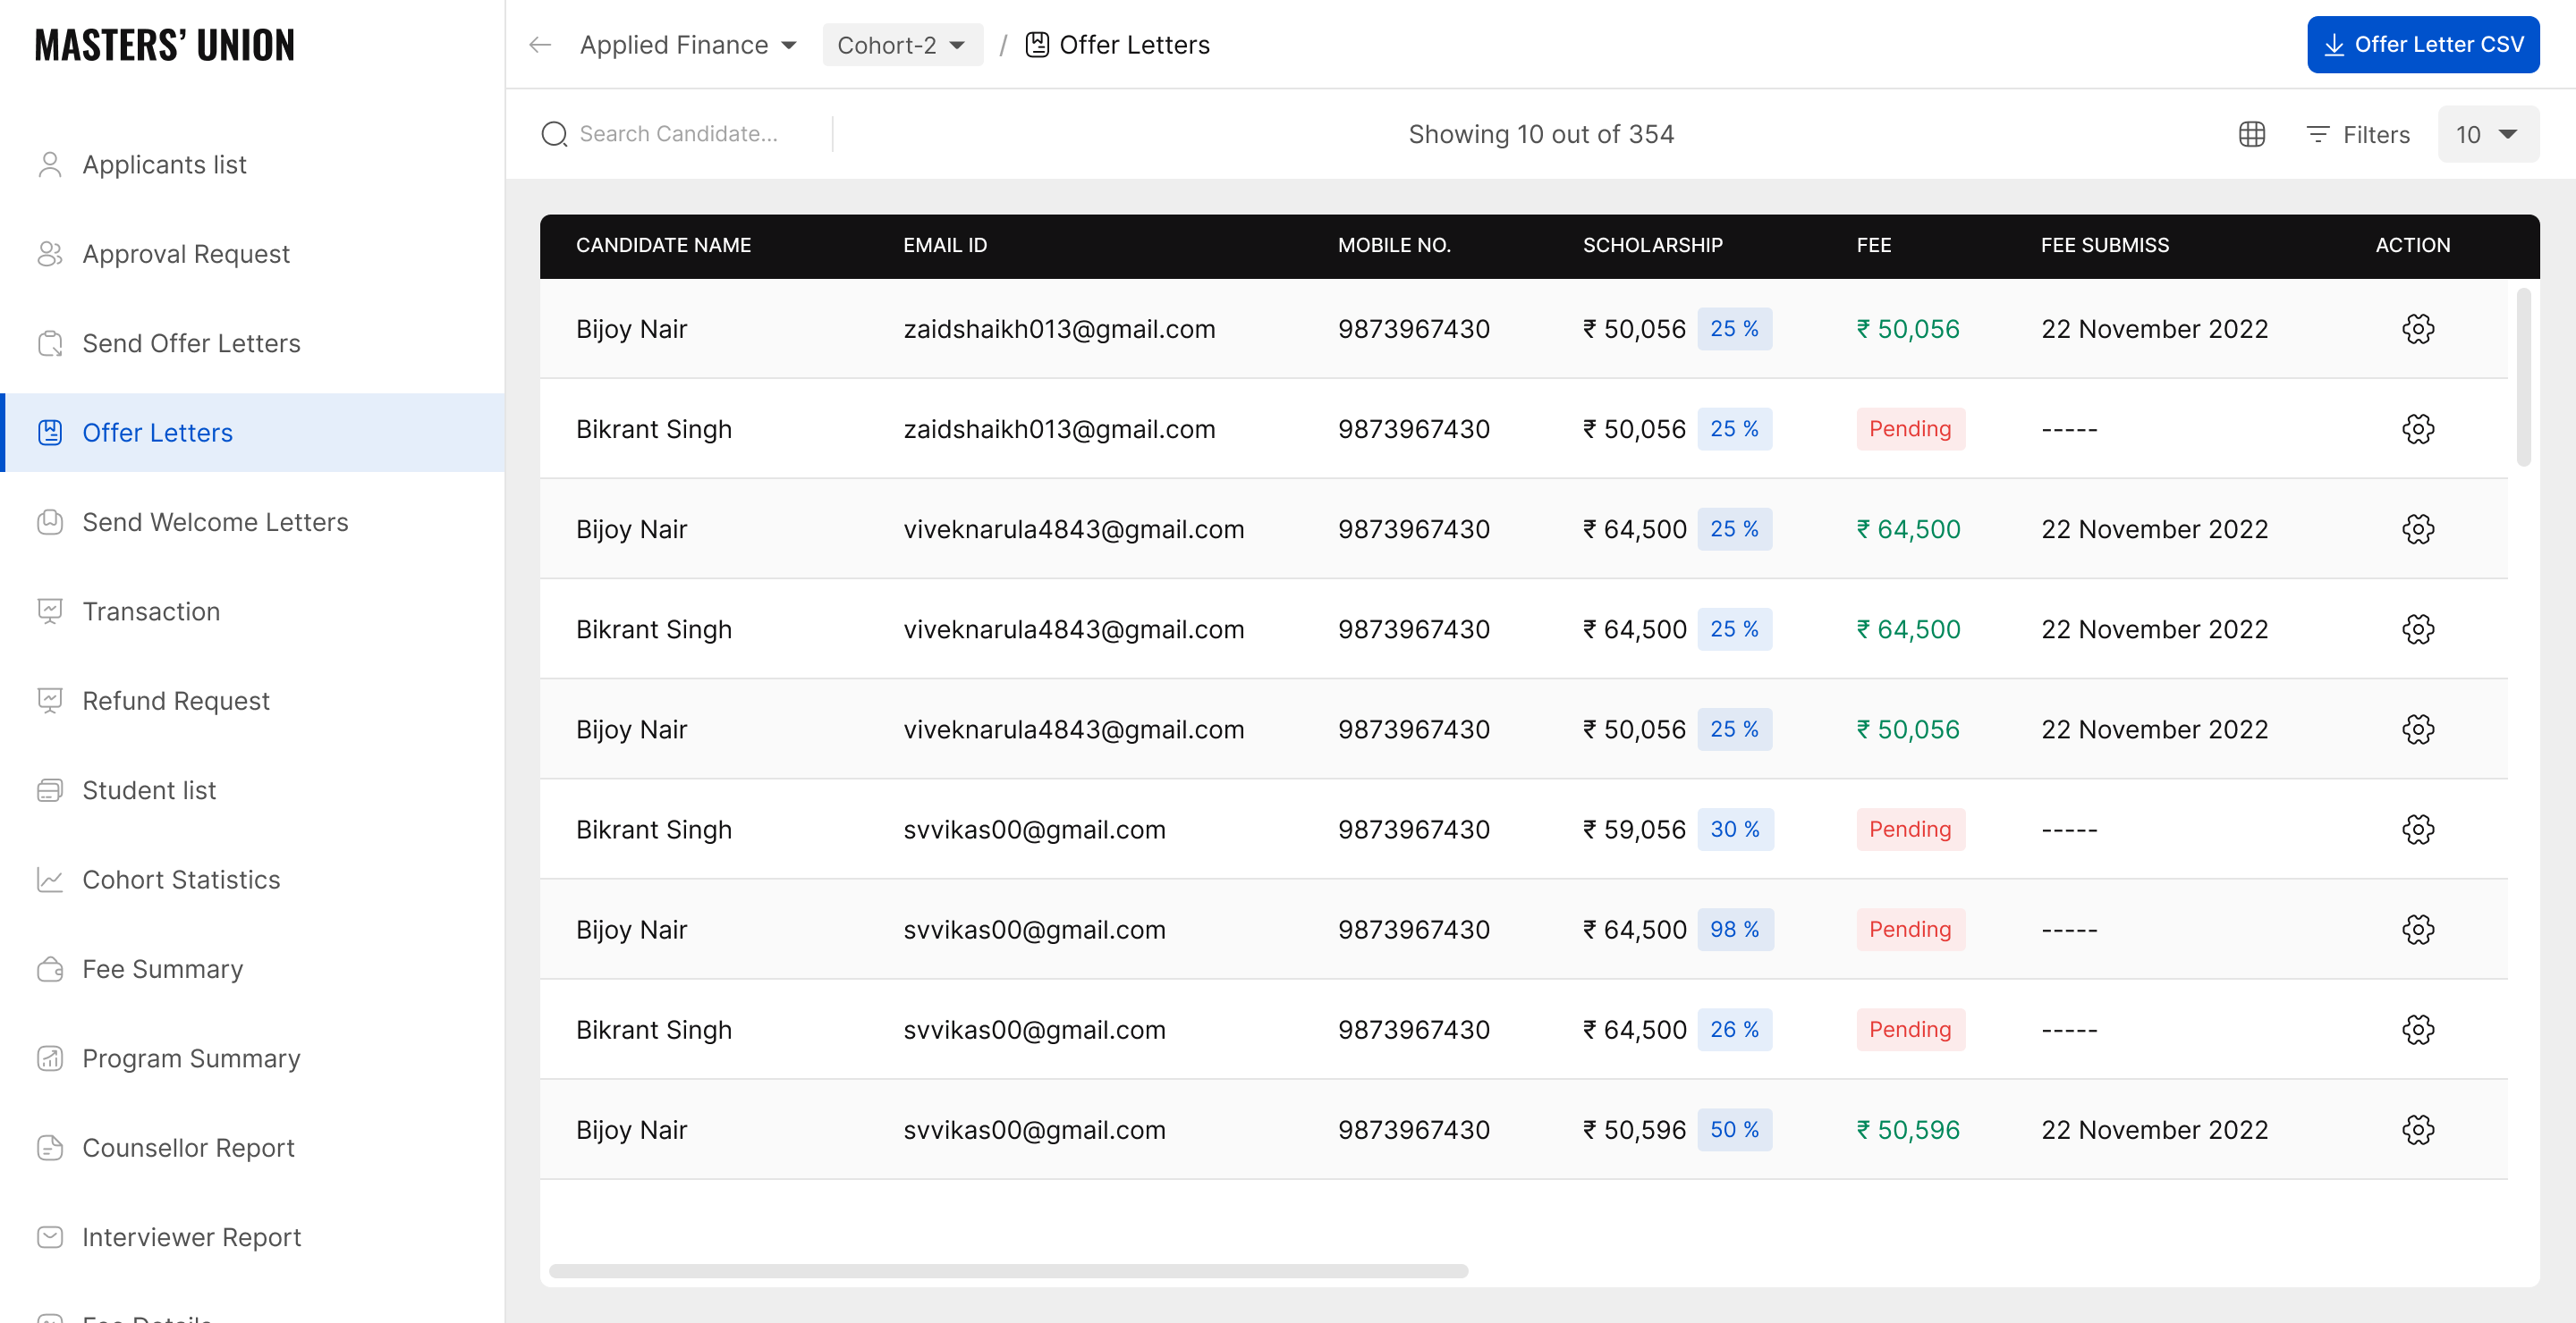Open the grid view layout icon
2576x1323 pixels.
(x=2251, y=134)
